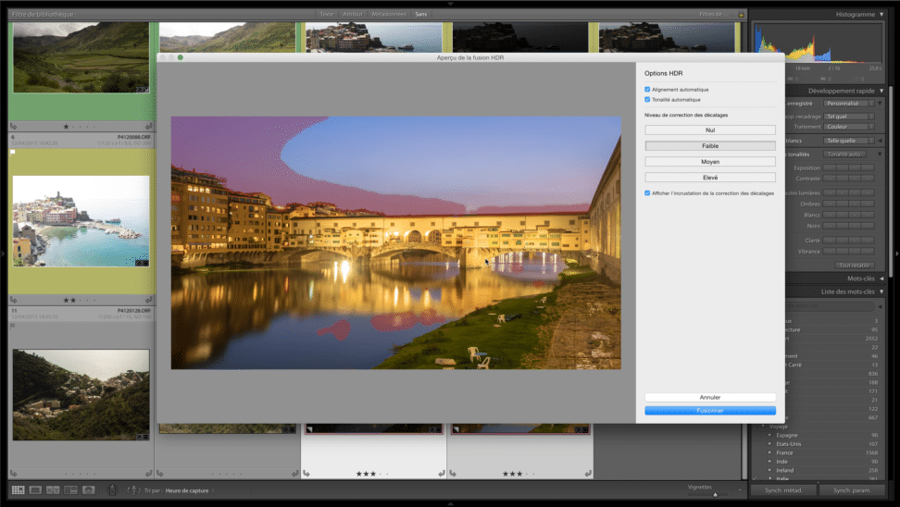Image resolution: width=900 pixels, height=507 pixels.
Task: Select the 'Métadonnées' filter tab
Action: pos(389,14)
